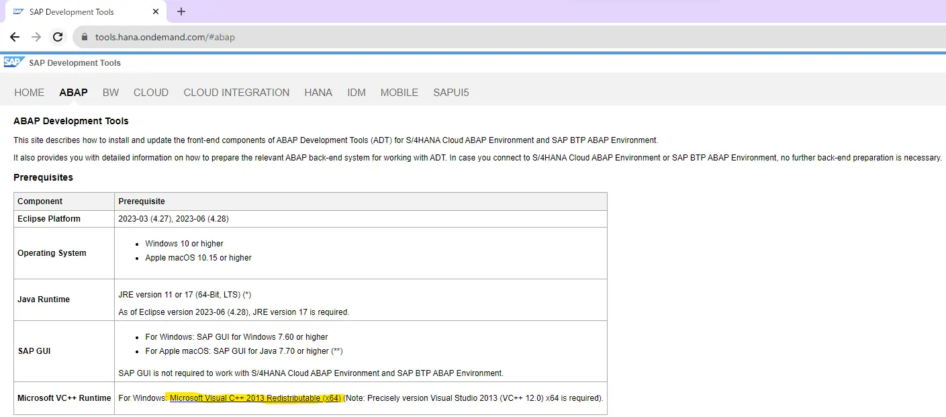Screen dimensions: 946x417
Task: Click the Visual Studio 2013 VC++ 12.0 note
Action: pyautogui.click(x=473, y=398)
